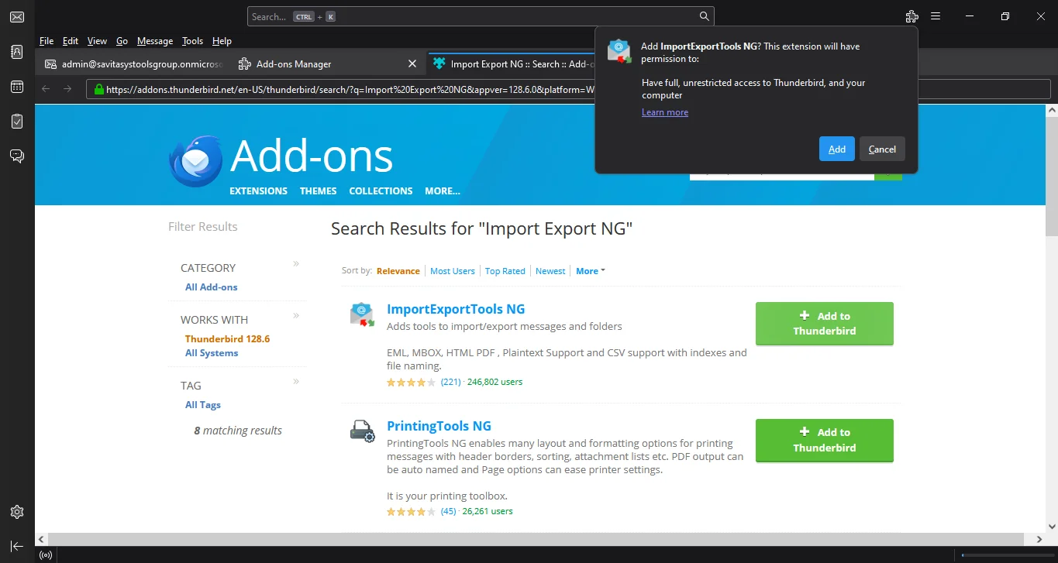Image resolution: width=1058 pixels, height=563 pixels.
Task: Click ImportExportTools NG star rating
Action: click(412, 382)
